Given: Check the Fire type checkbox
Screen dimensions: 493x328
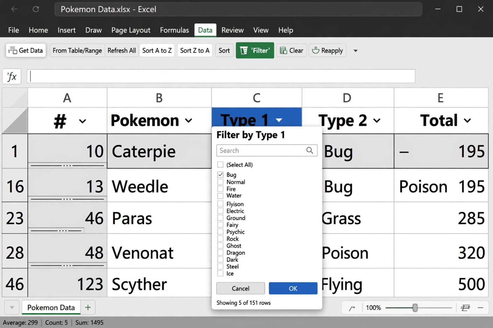Looking at the screenshot, I should pos(220,189).
